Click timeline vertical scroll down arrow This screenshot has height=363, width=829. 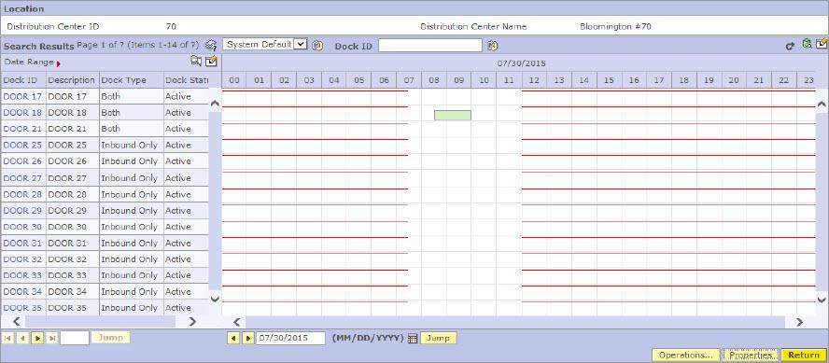pyautogui.click(x=822, y=299)
